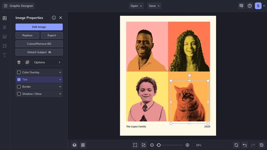Enable the Shadow / Glow checkbox
The height and width of the screenshot is (150, 267).
coord(19,94)
